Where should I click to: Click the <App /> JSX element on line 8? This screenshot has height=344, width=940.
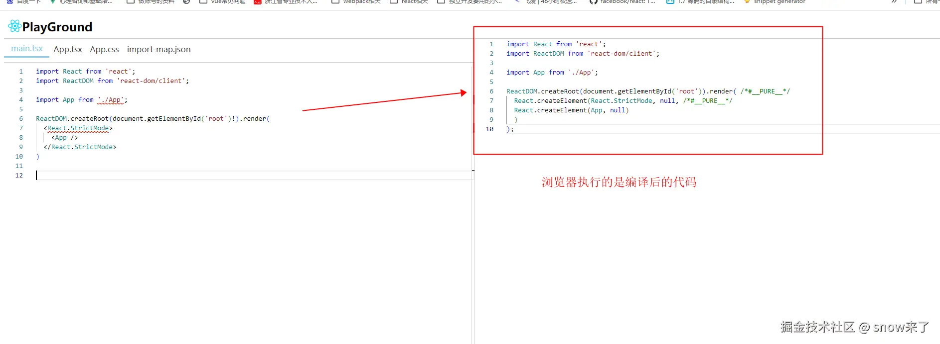[x=65, y=138]
